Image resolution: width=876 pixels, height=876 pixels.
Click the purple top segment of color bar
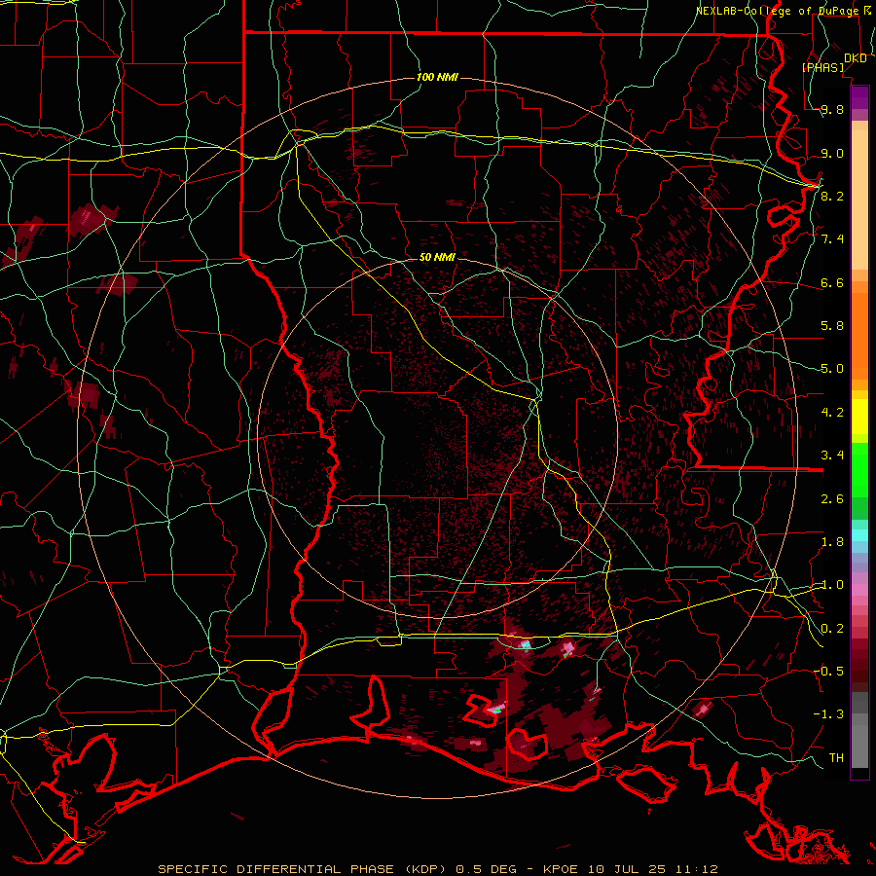click(859, 97)
